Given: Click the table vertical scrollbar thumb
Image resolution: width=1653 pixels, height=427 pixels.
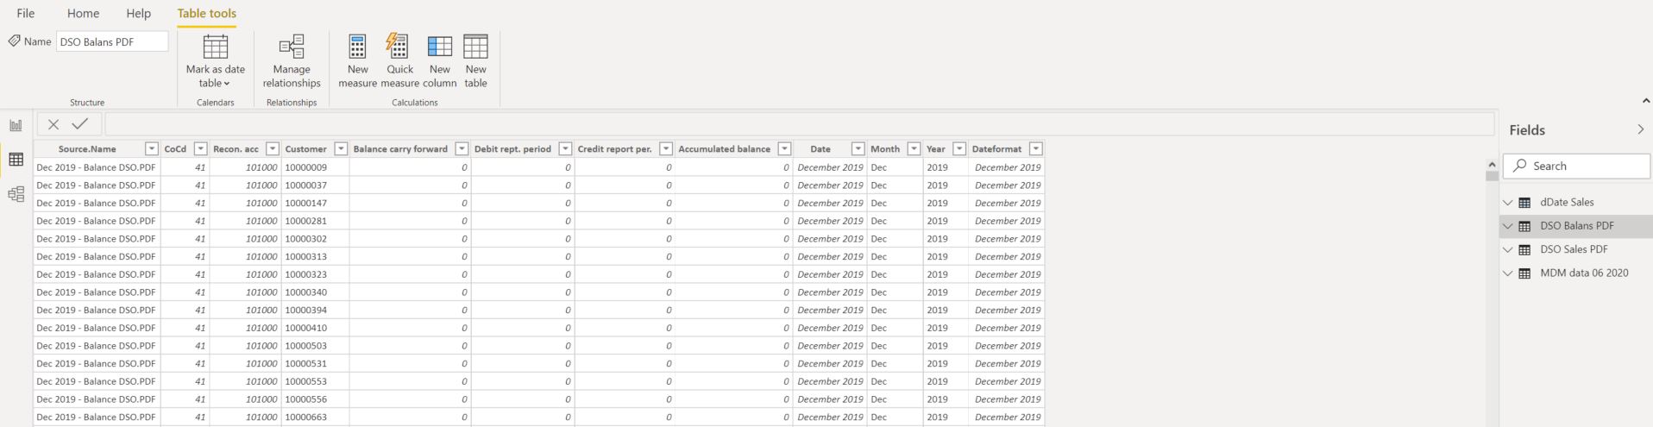Looking at the screenshot, I should point(1492,176).
